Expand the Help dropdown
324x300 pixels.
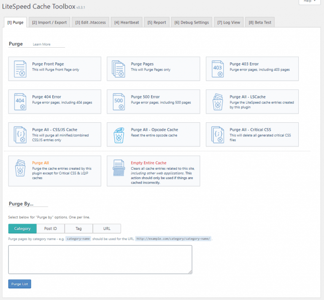coord(312,1)
